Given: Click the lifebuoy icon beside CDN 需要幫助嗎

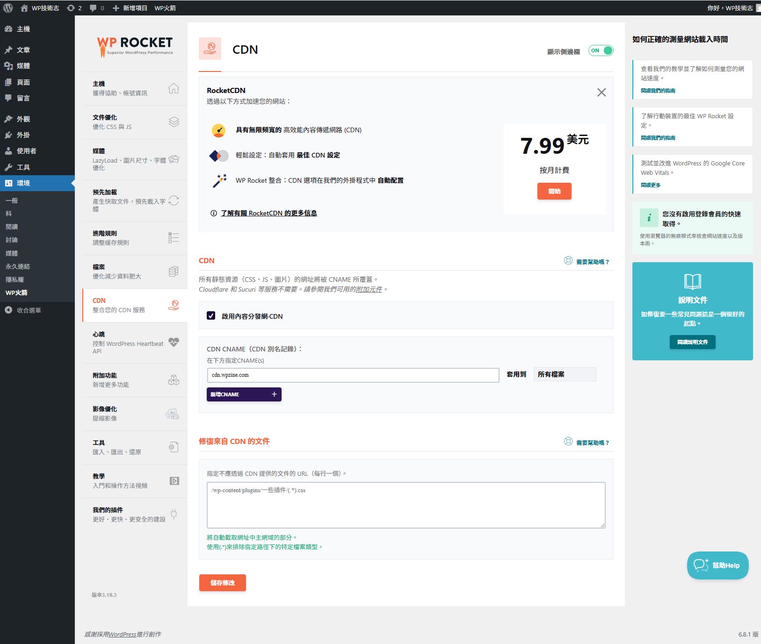Looking at the screenshot, I should tap(568, 260).
